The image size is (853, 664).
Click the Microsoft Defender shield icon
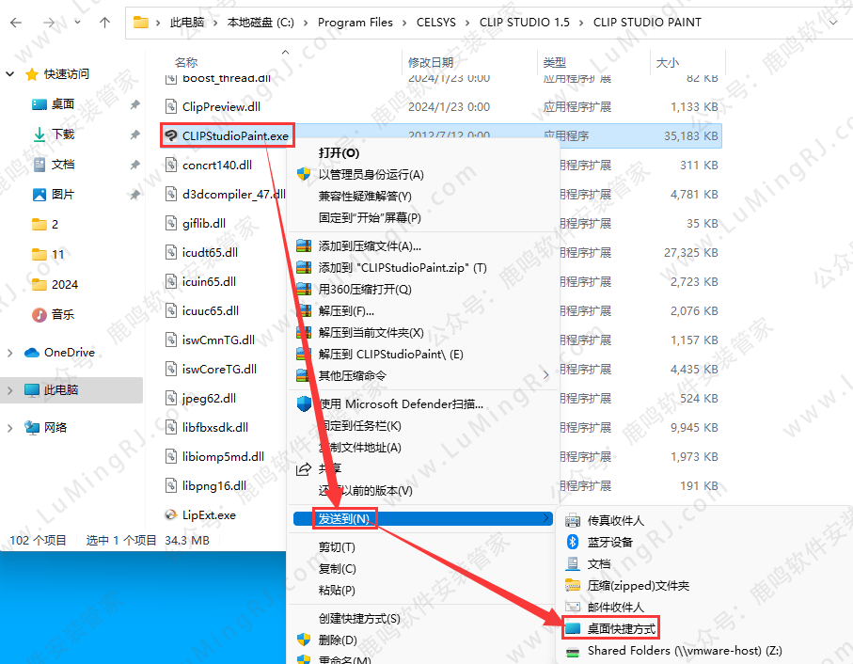click(x=304, y=404)
